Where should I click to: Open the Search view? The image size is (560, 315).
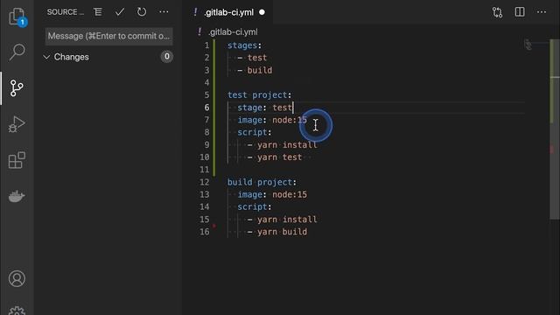(17, 52)
